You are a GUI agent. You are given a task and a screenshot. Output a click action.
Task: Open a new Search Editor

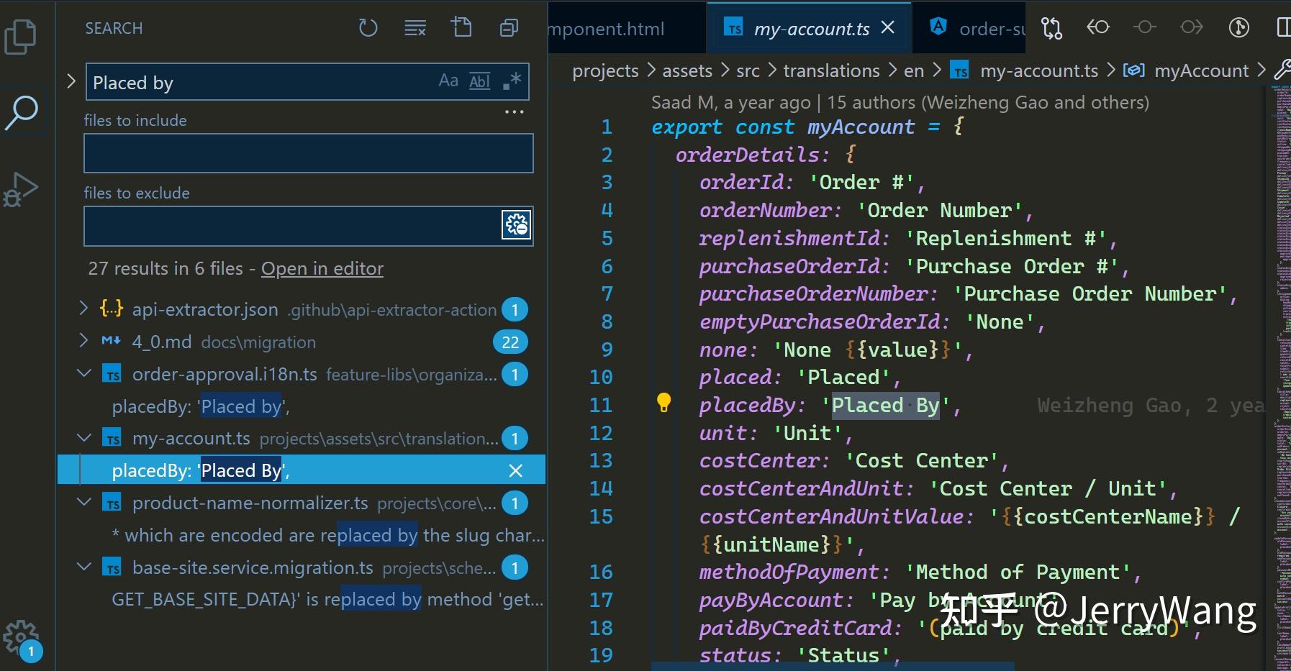(463, 27)
